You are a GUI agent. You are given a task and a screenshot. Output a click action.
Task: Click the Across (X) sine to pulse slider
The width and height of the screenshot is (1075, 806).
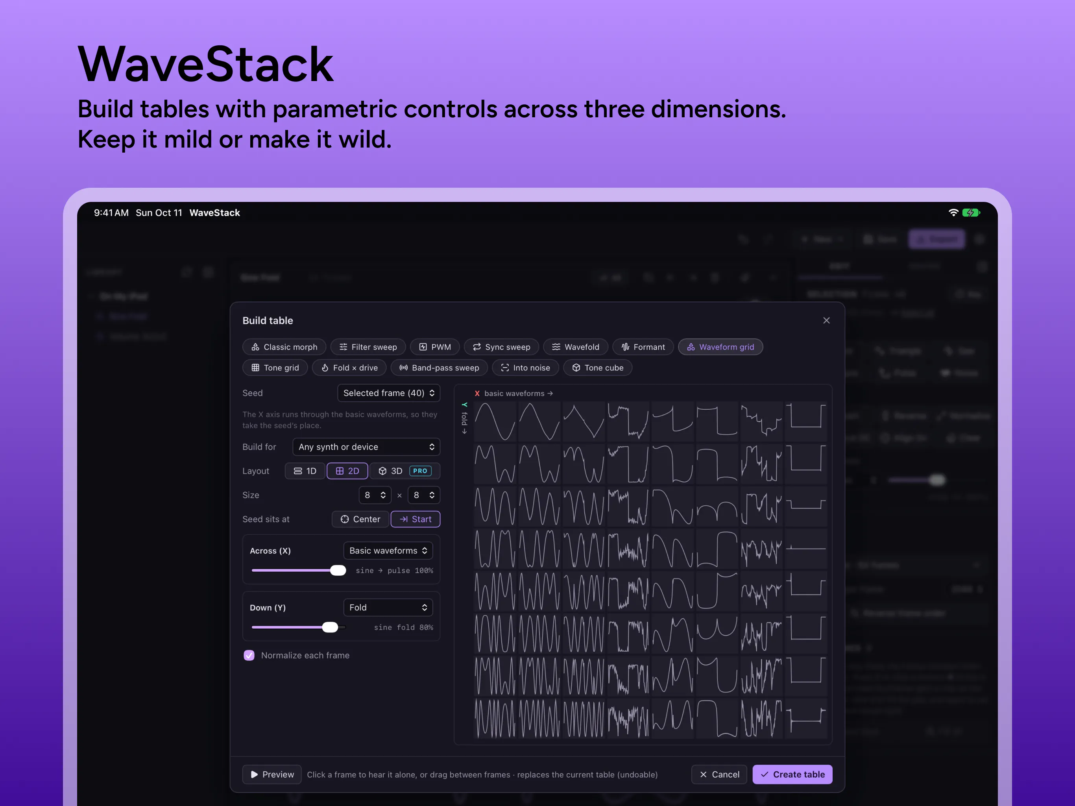(x=298, y=570)
